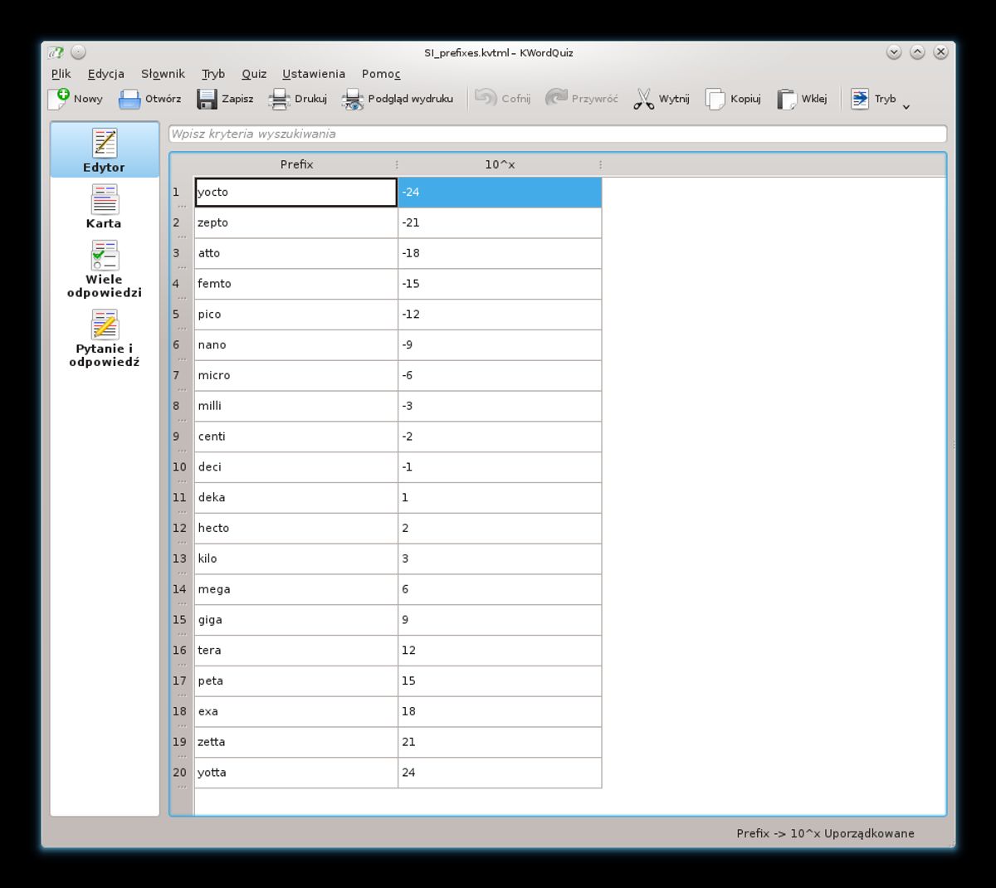Select row header number 15
The height and width of the screenshot is (888, 996).
point(181,620)
